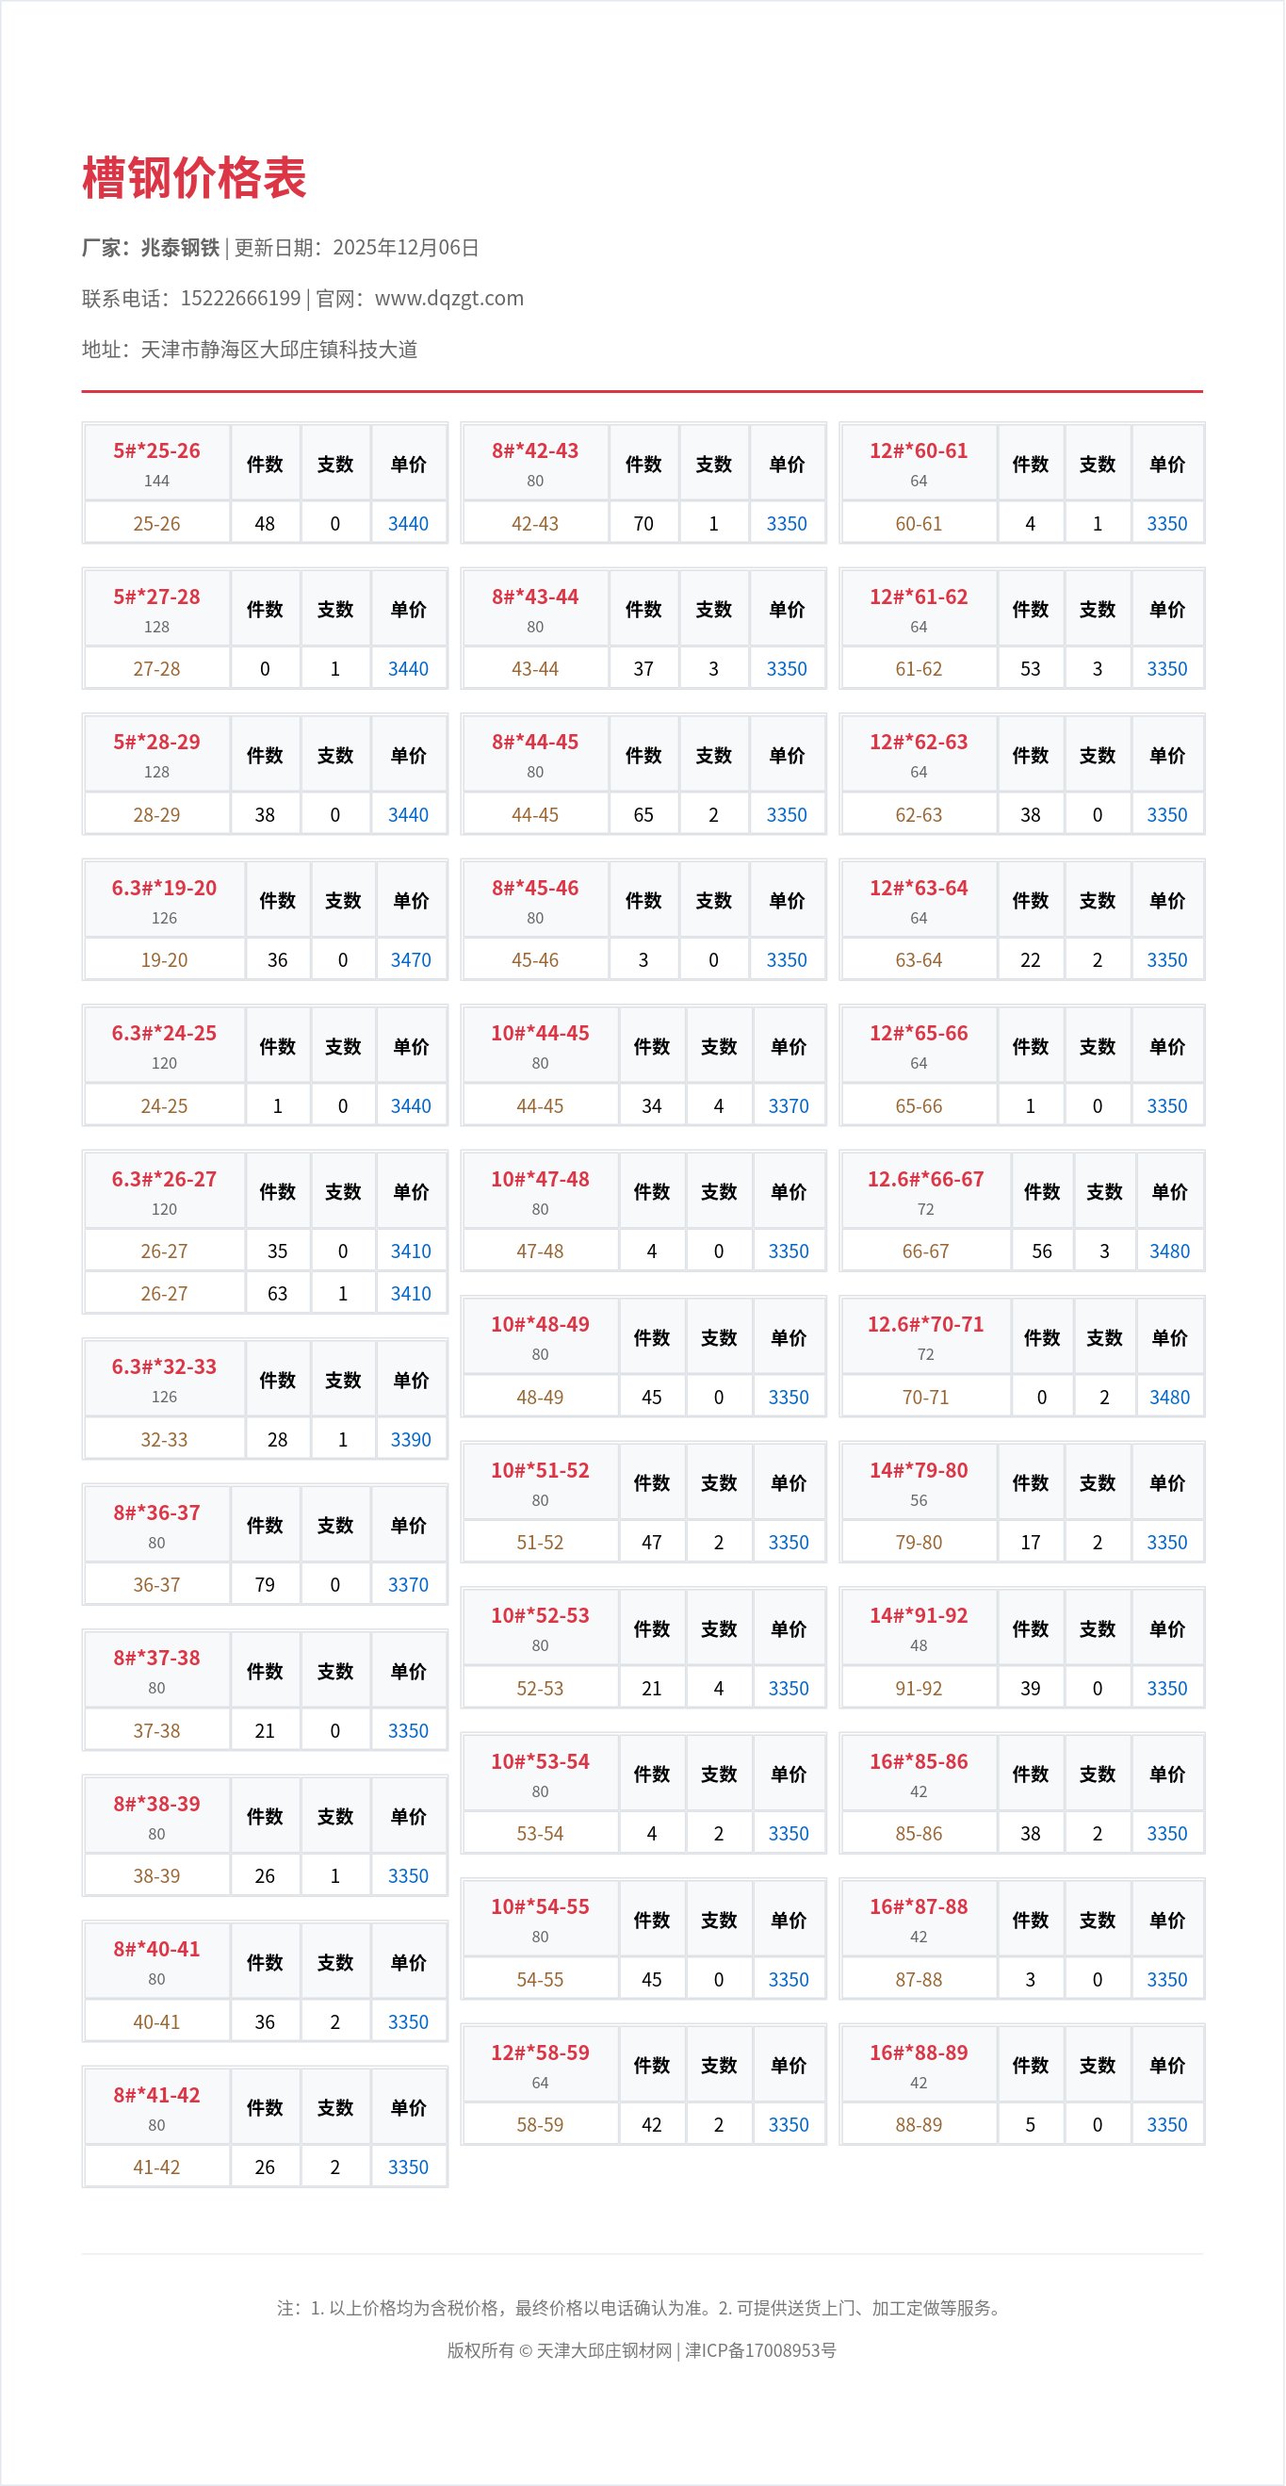Open the 3480 price in the 66-67 row

point(1169,1251)
